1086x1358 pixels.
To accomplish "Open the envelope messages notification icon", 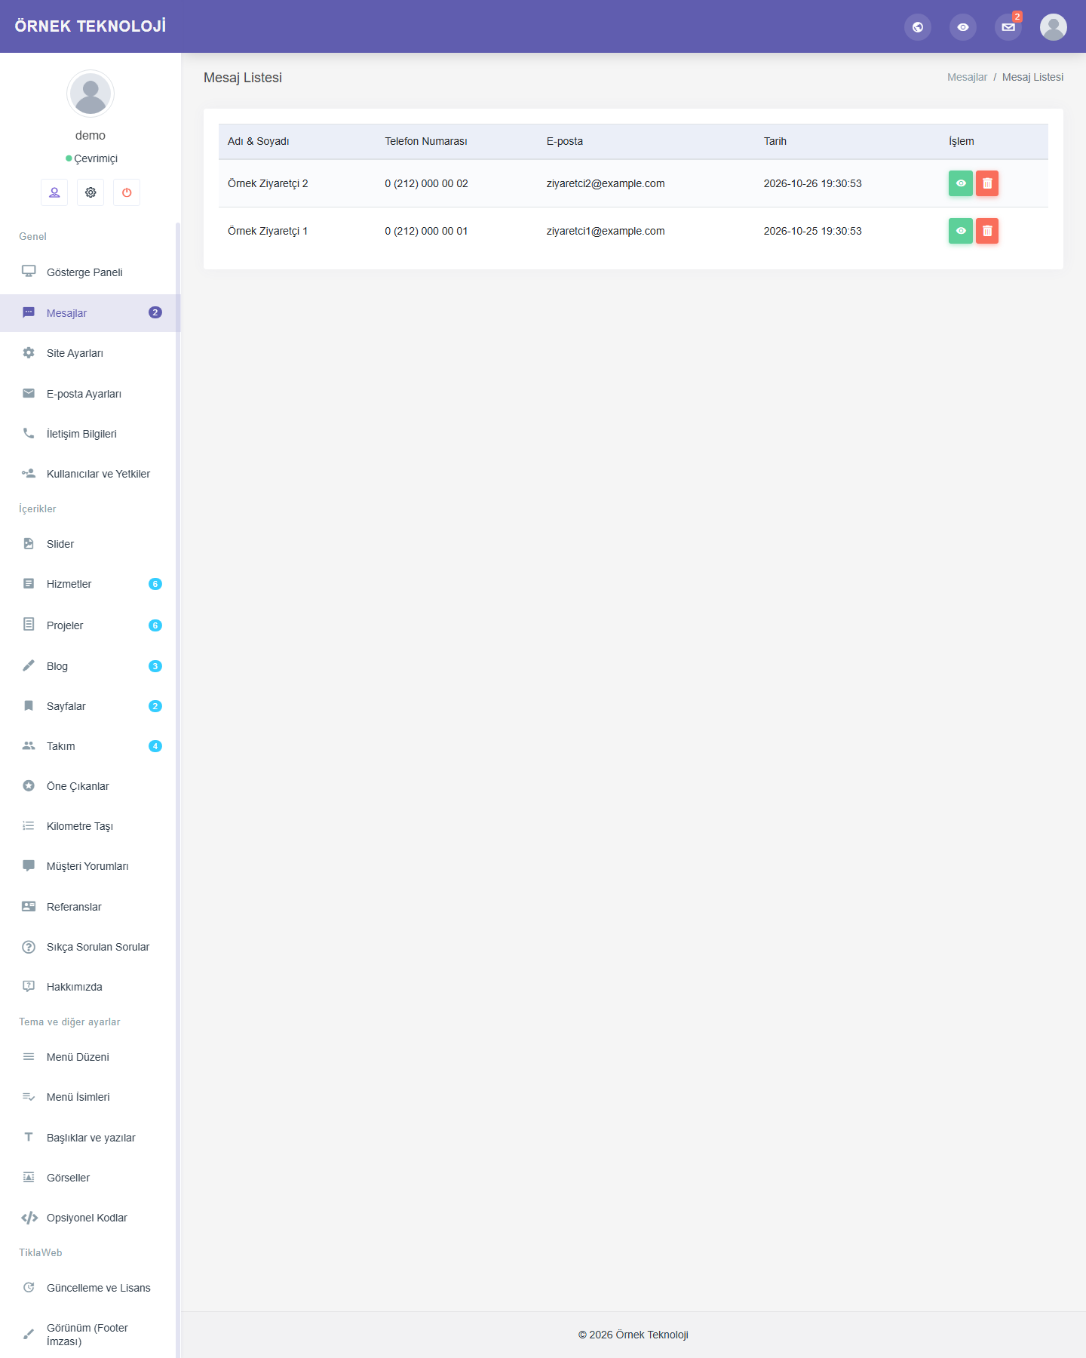I will pyautogui.click(x=1008, y=27).
